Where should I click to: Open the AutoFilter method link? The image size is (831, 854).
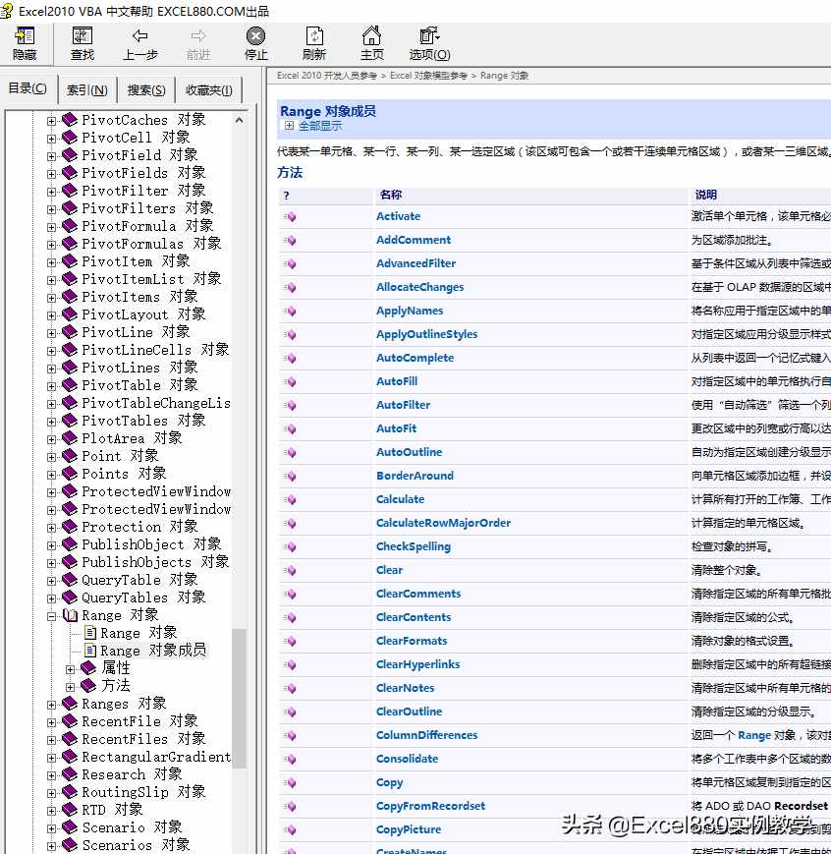tap(403, 405)
